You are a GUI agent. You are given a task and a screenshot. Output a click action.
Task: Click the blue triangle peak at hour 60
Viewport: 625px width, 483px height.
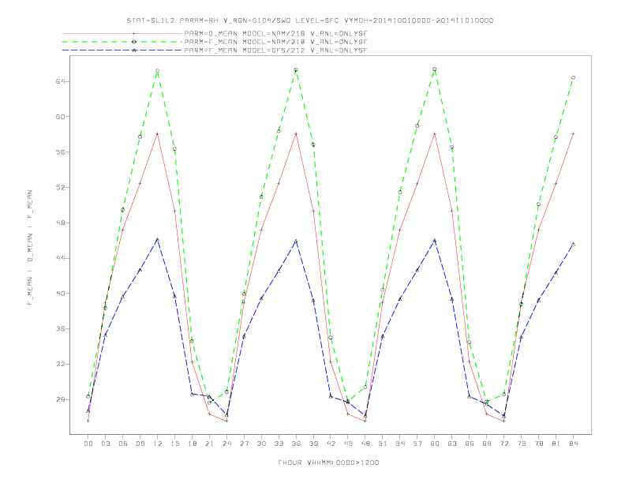(435, 240)
